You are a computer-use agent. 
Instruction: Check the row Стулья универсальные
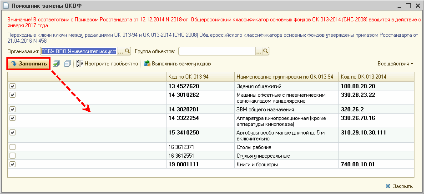(12, 156)
